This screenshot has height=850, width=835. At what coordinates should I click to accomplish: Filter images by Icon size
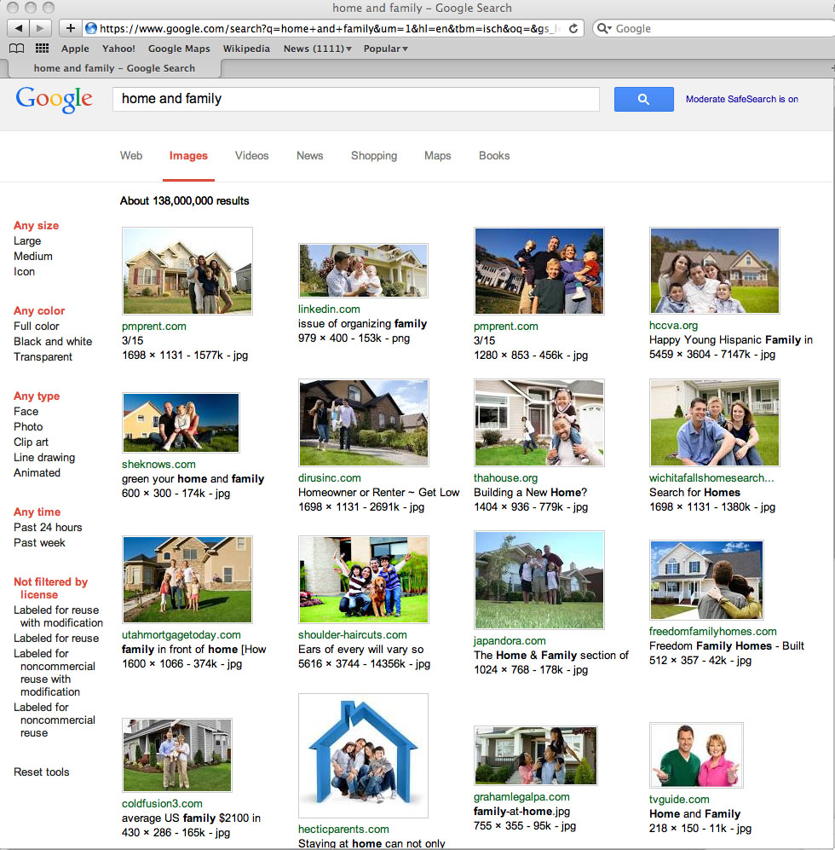click(x=24, y=272)
